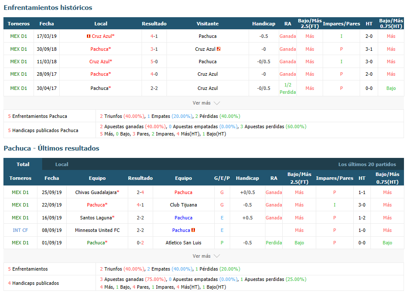410x293 pixels.
Task: Click the 4-1 result for 17/03/19 match
Action: (154, 37)
